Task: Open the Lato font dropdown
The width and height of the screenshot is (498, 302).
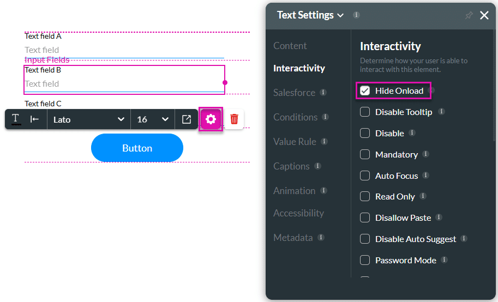Action: coord(89,119)
